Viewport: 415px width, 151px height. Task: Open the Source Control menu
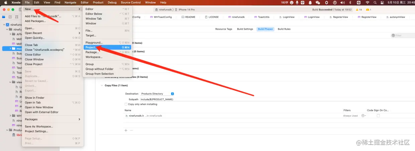point(131,2)
